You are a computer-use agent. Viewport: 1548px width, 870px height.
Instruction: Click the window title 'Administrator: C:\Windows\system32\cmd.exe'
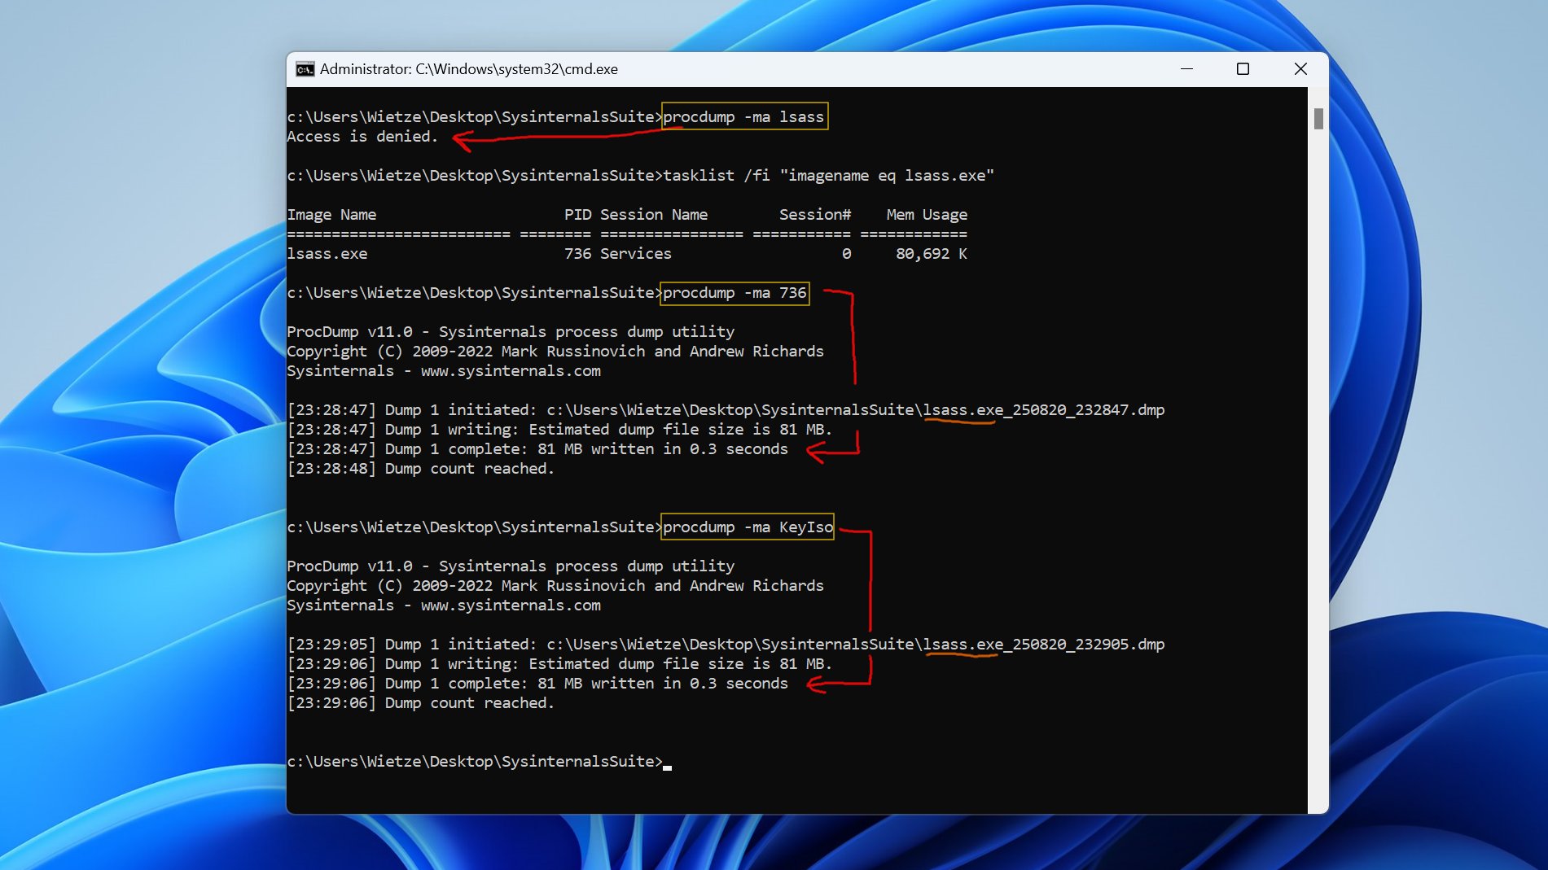[469, 69]
